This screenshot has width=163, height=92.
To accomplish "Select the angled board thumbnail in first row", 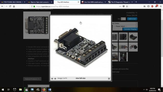I will (133, 37).
